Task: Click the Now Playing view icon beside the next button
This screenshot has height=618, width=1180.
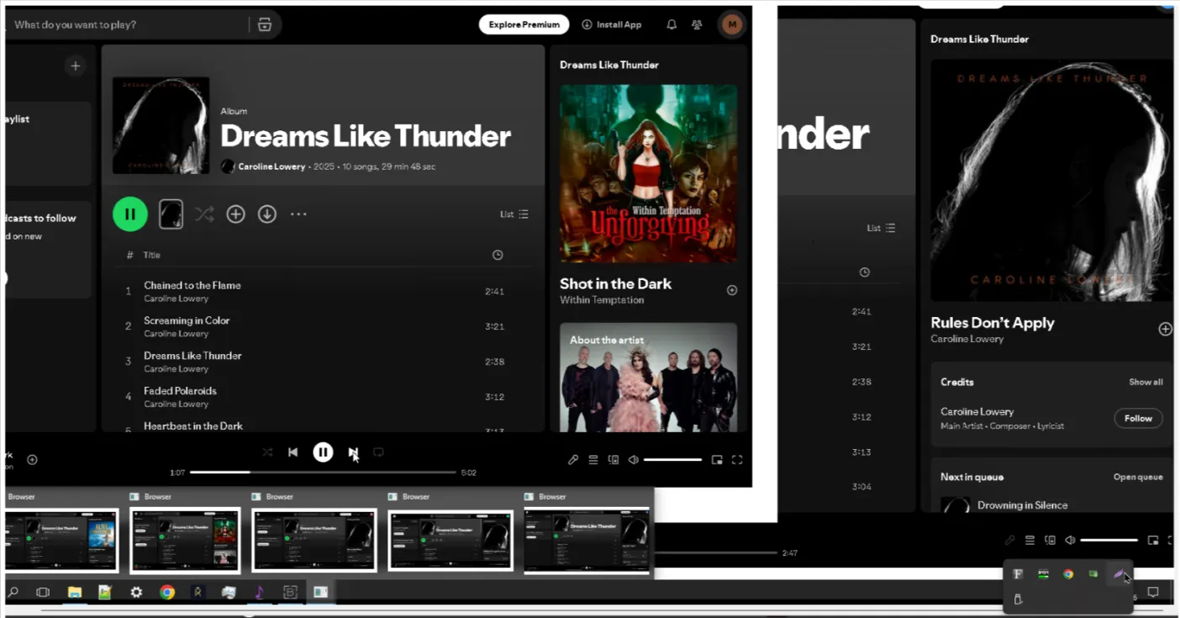Action: (378, 452)
